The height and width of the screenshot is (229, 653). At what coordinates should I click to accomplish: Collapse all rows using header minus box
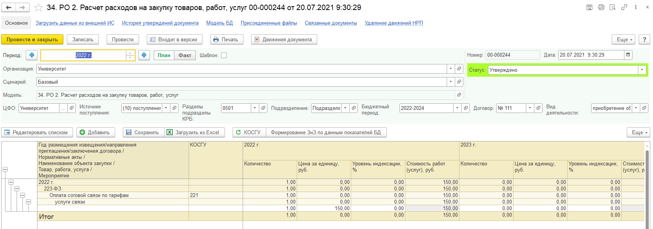click(5, 169)
